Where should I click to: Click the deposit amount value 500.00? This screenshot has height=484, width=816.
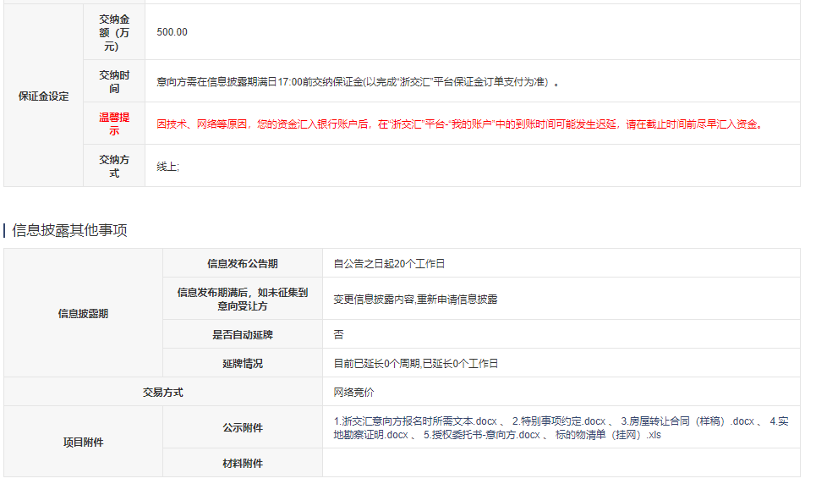click(172, 32)
